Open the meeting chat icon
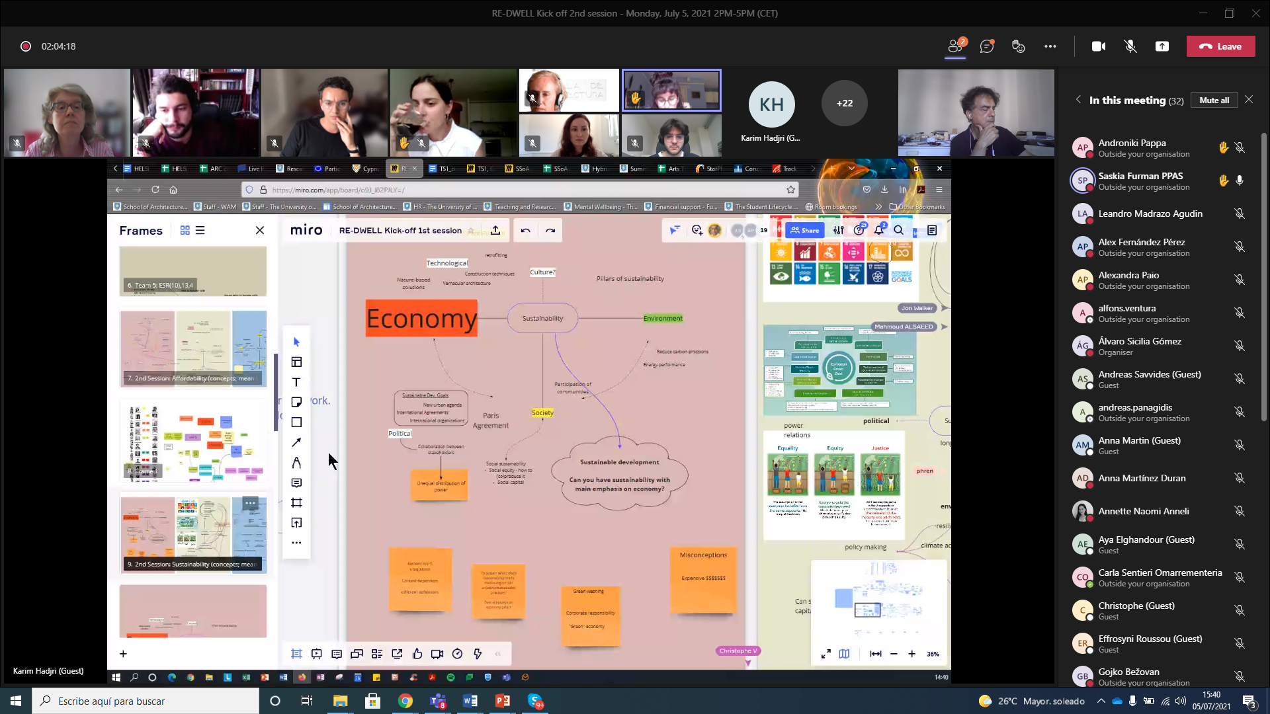The image size is (1270, 714). click(x=987, y=46)
